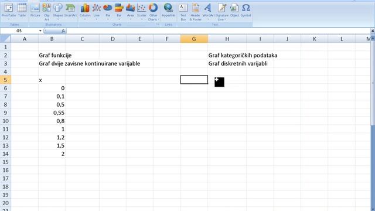Insert a Bar chart
The image size is (375, 211).
(x=119, y=12)
